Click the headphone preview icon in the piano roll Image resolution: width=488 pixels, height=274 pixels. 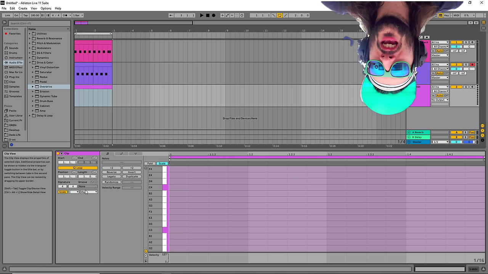[x=146, y=168]
